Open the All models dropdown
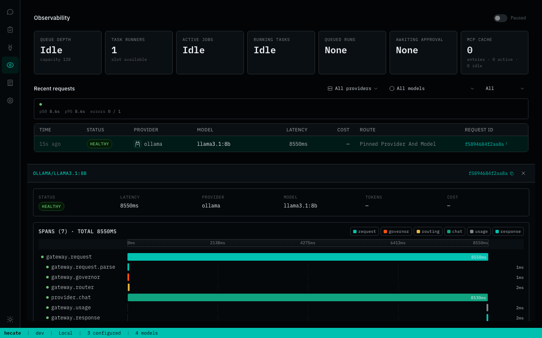 pos(431,89)
